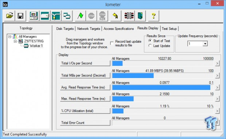Click the Total I/Os per Second button
Image resolution: width=226 pixels, height=139 pixels.
[85, 63]
